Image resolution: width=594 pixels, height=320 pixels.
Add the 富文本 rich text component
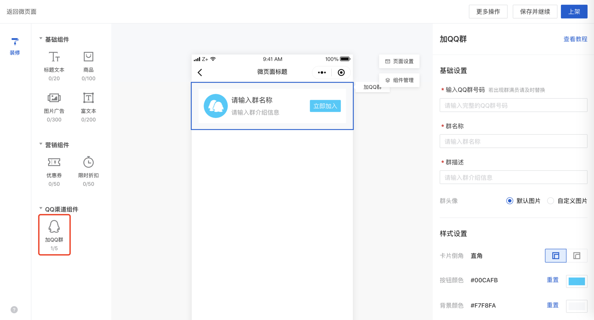click(88, 107)
